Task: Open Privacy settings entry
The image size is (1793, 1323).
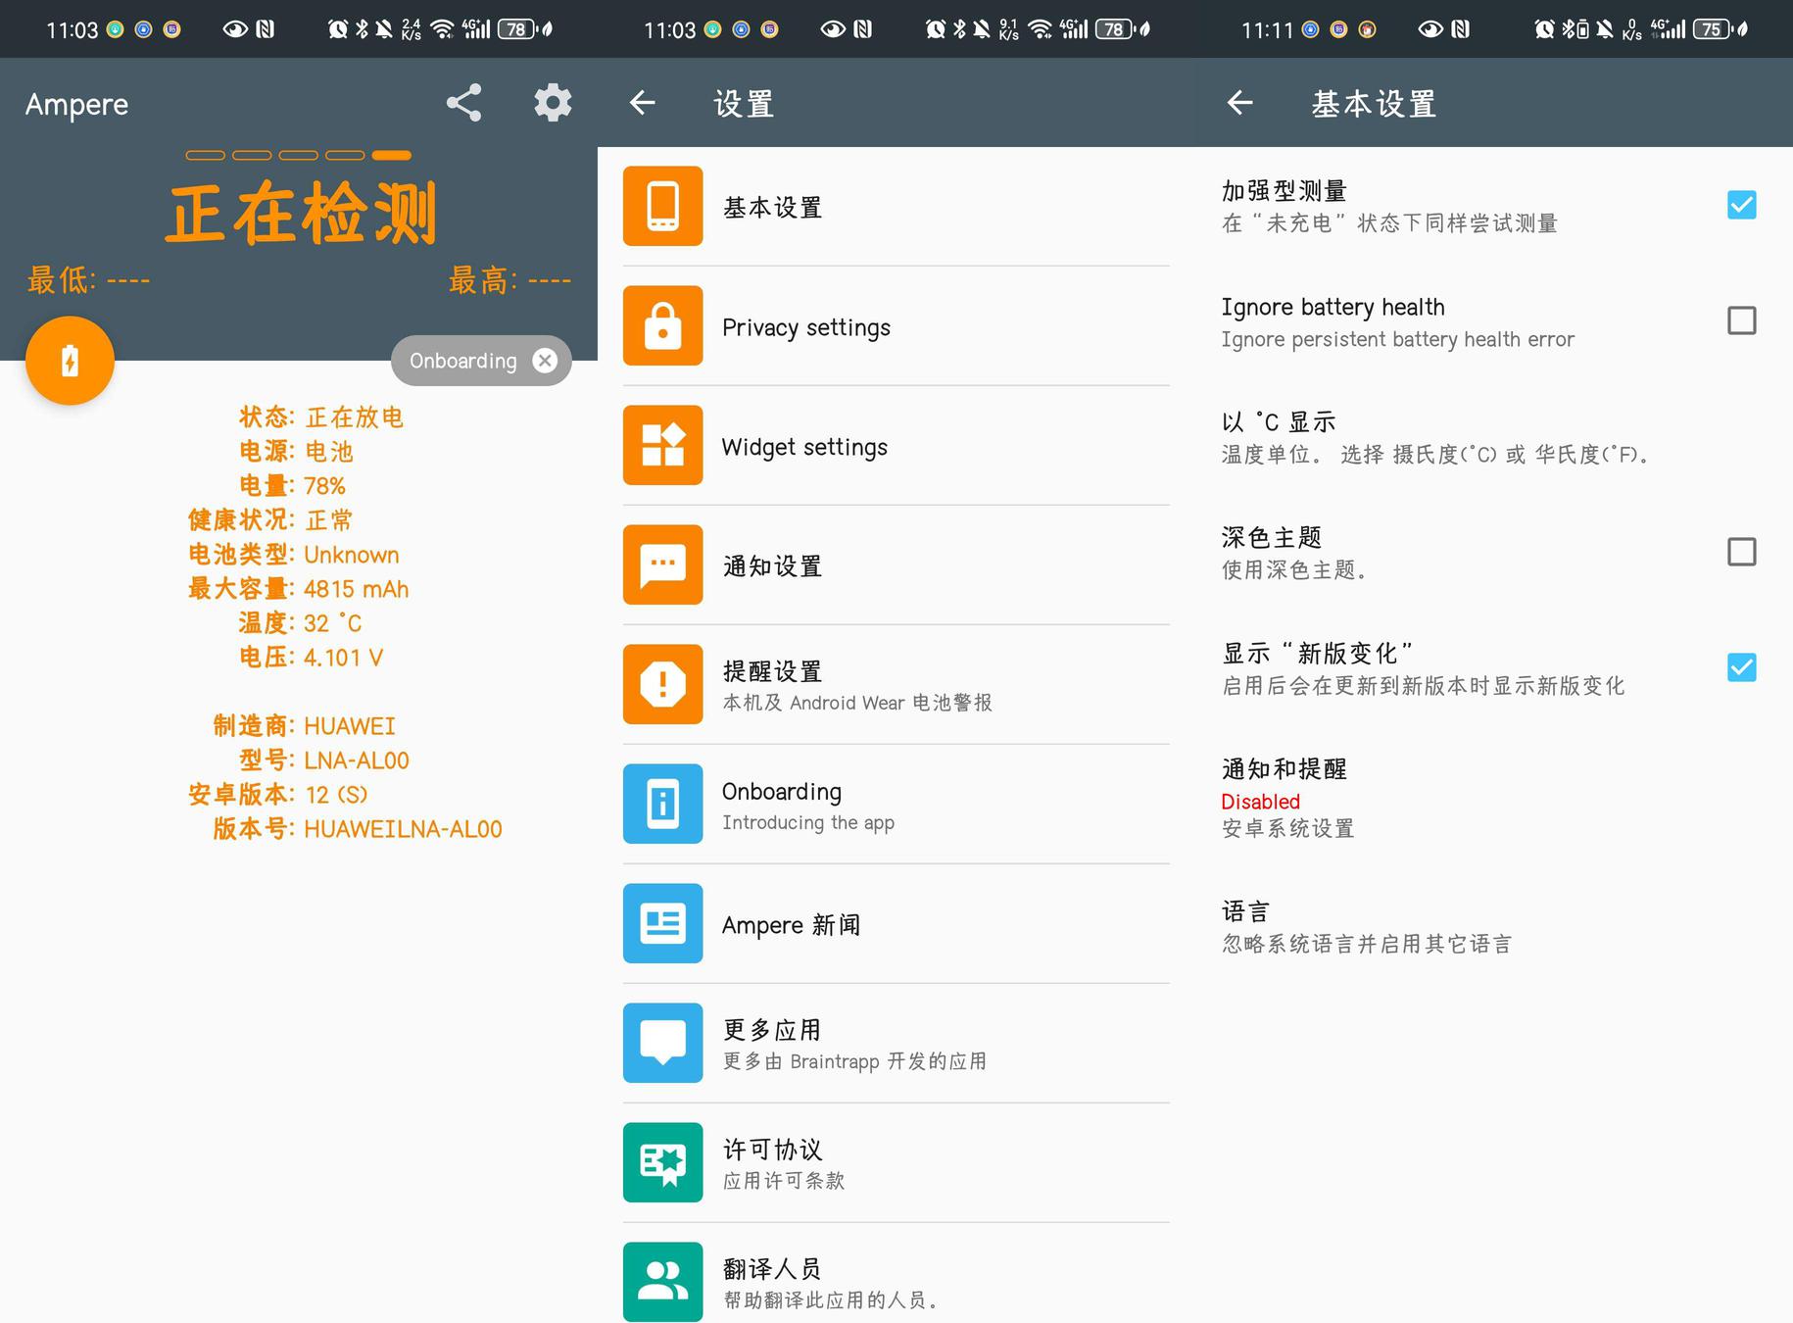Action: (896, 325)
